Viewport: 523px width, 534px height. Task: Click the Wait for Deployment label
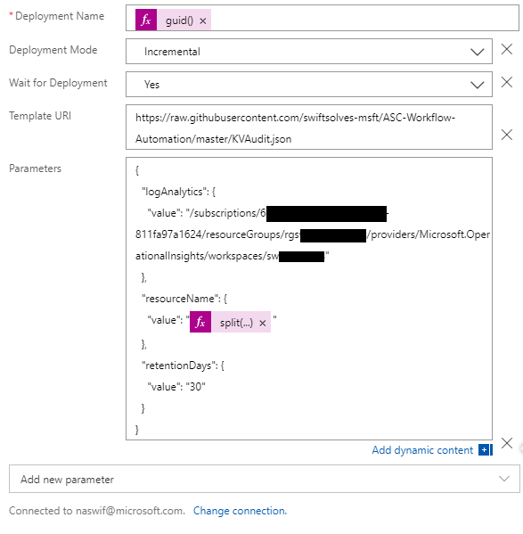click(58, 83)
